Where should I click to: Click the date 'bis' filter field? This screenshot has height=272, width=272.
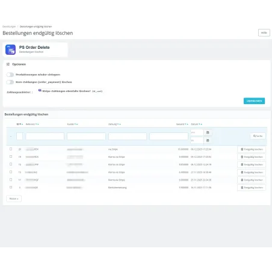pyautogui.click(x=197, y=140)
